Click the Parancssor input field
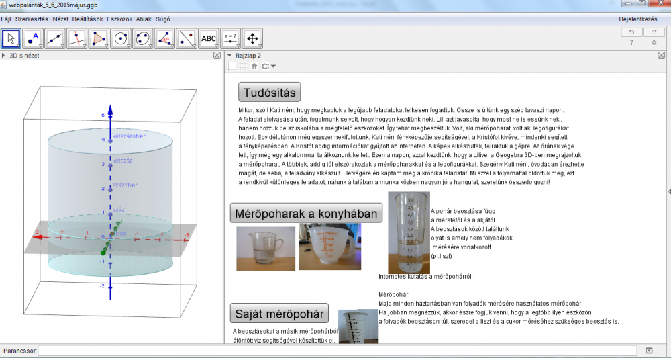Screen dimensions: 671x358 point(337,351)
